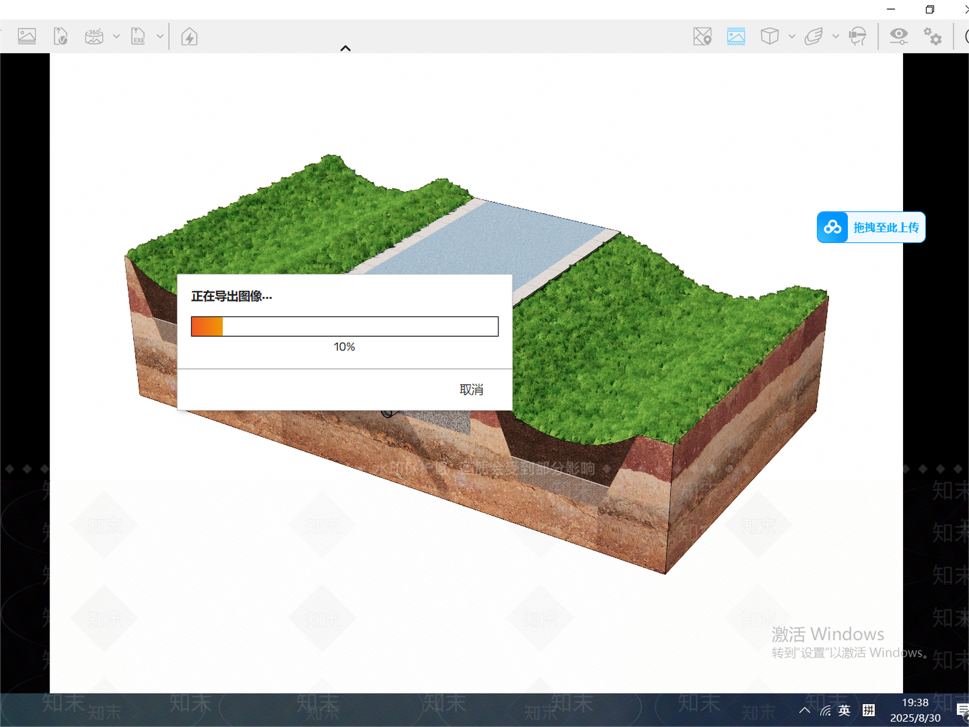
Task: Click the 360 panorama export icon
Action: point(94,36)
